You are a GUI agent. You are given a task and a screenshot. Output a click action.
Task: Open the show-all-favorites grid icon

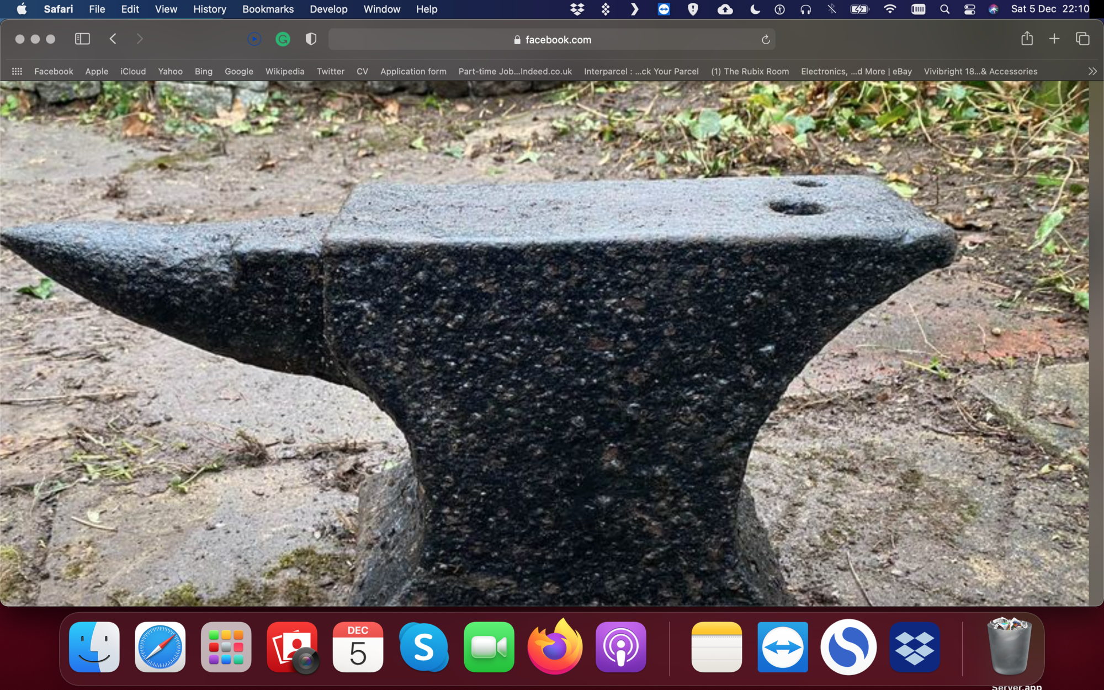17,71
